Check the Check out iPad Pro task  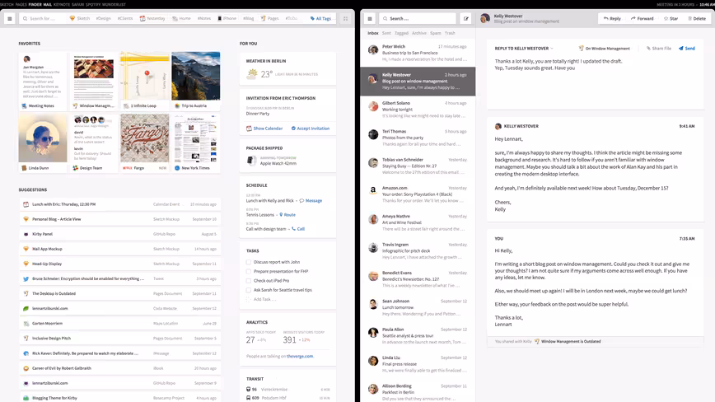(x=249, y=281)
